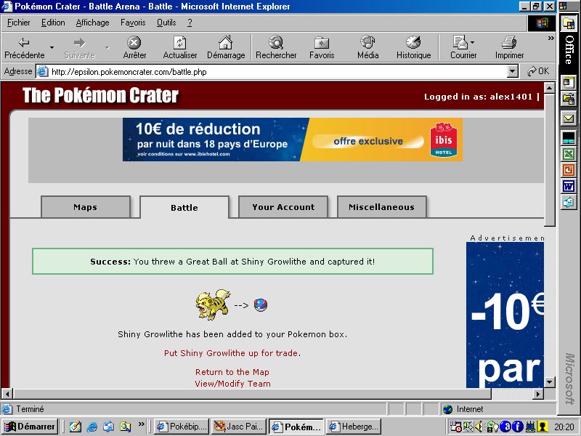Expand the Courrier mail dropdown arrow
The height and width of the screenshot is (436, 581).
[473, 43]
